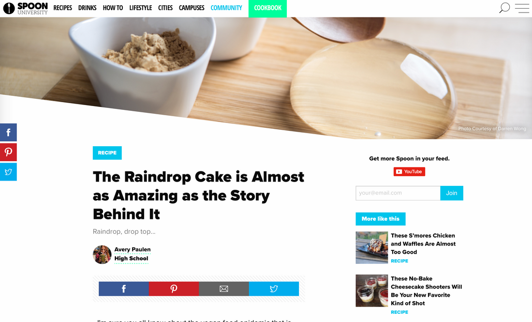Share article by email envelope icon

[224, 289]
